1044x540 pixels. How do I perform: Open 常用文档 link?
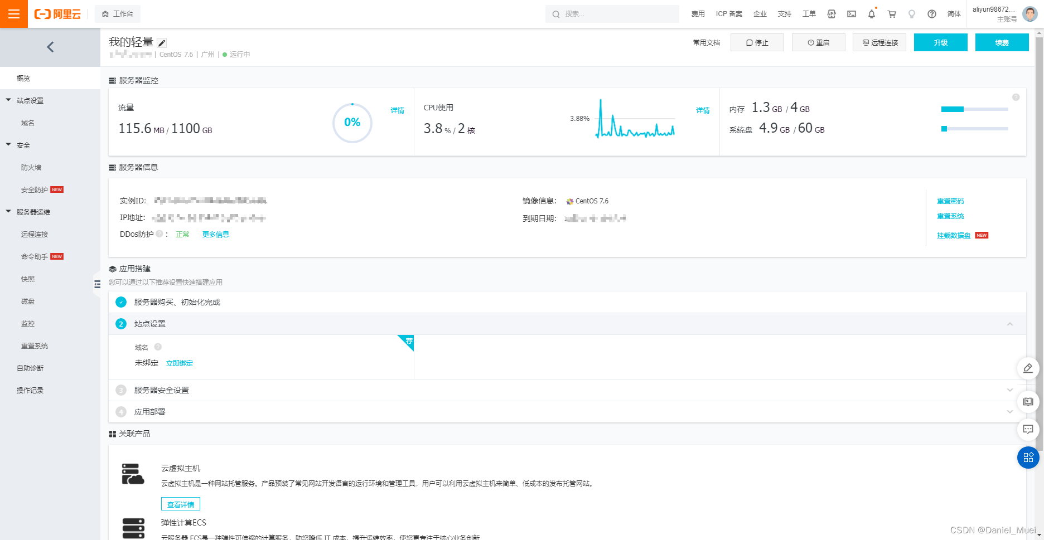point(707,42)
